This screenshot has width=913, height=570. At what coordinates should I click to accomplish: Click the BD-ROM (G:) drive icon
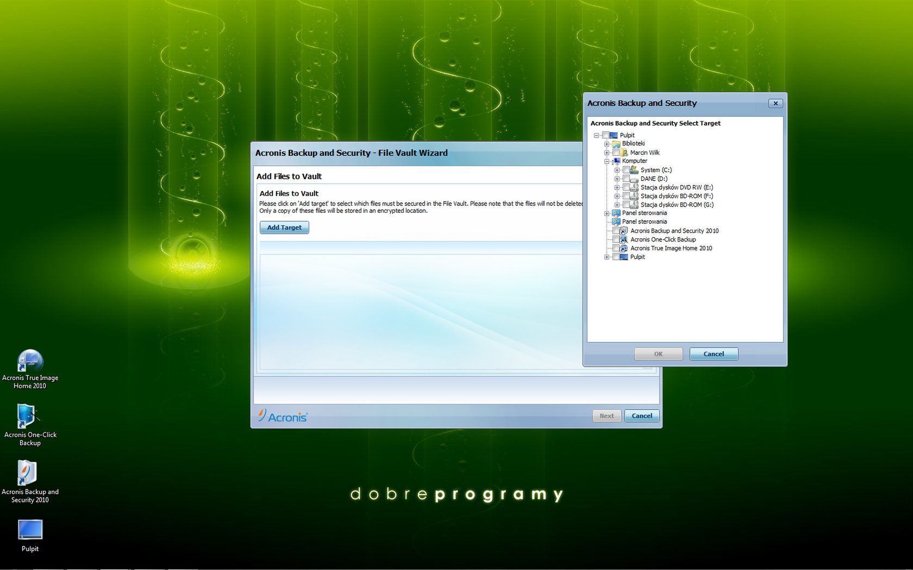point(634,205)
